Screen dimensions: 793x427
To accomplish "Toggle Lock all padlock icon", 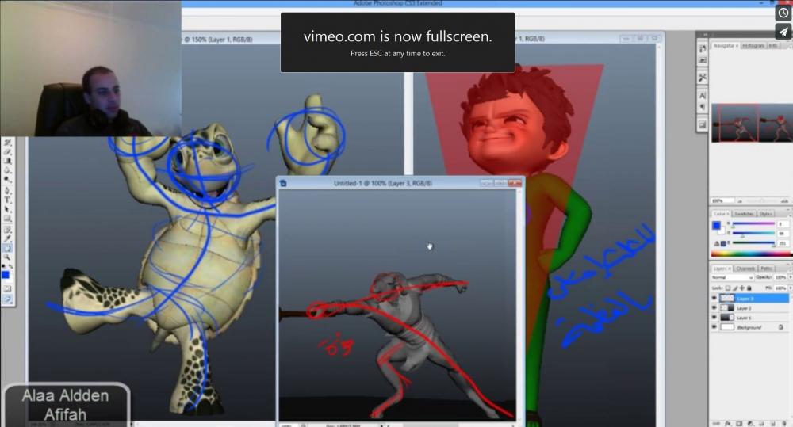I will pyautogui.click(x=749, y=288).
